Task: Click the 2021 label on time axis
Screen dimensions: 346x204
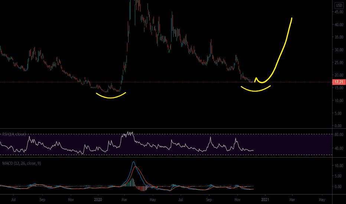Action: (265, 200)
